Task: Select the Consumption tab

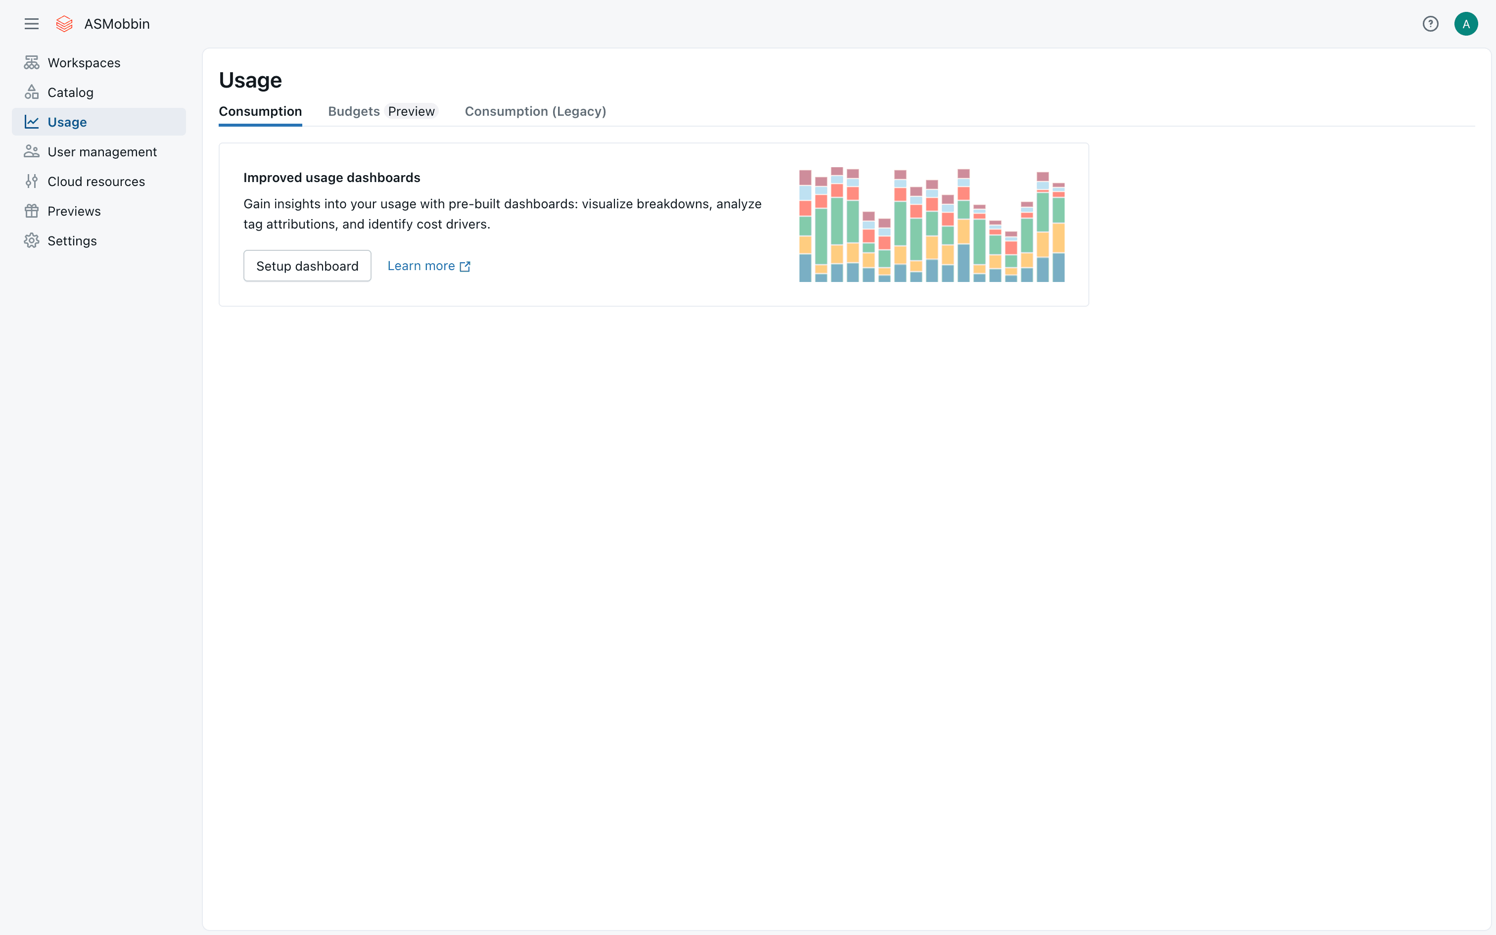Action: tap(260, 111)
